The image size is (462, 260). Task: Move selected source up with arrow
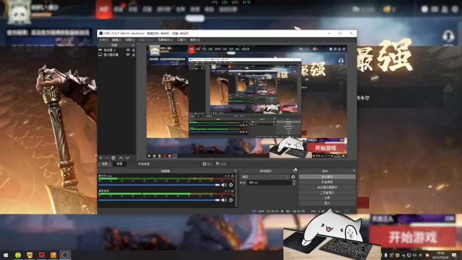121,158
